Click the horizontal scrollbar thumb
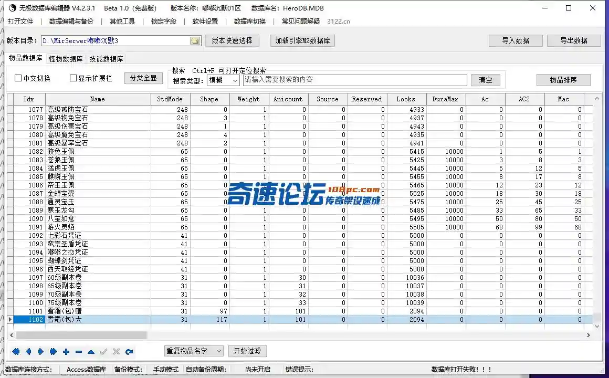The image size is (609, 378). (x=81, y=335)
